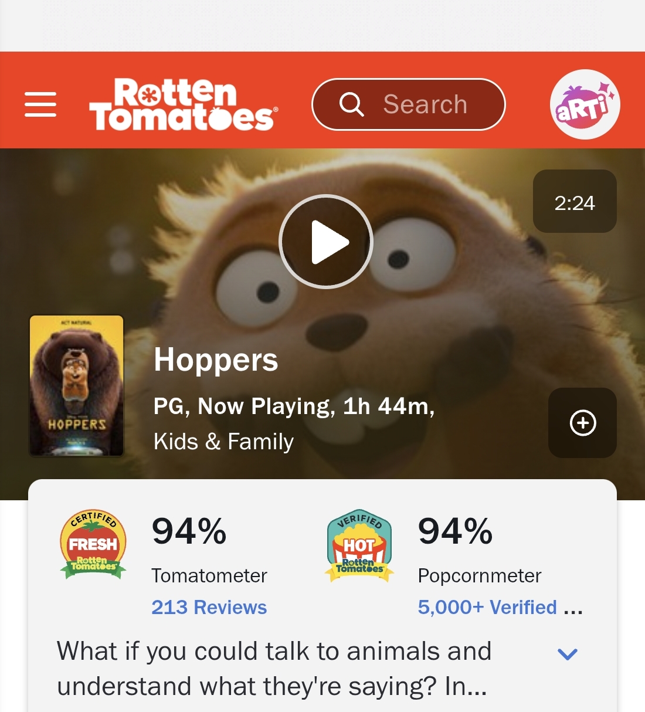645x712 pixels.
Task: Click the Verified Hot popcorn badge
Action: click(359, 545)
